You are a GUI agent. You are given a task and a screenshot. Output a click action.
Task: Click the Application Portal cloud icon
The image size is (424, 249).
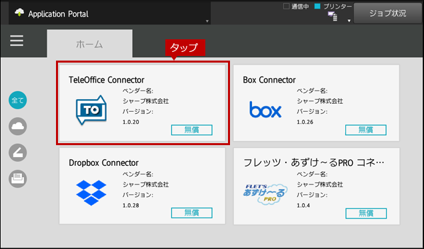click(x=19, y=13)
